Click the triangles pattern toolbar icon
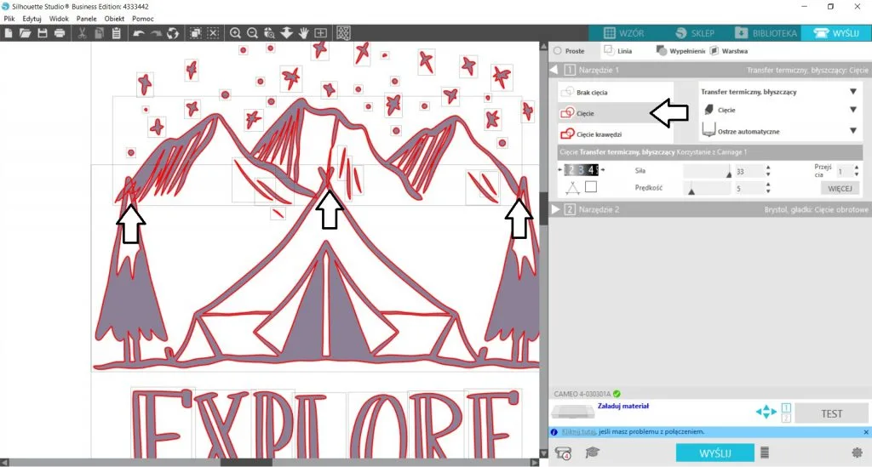Screen dimensions: 872x467 click(343, 33)
